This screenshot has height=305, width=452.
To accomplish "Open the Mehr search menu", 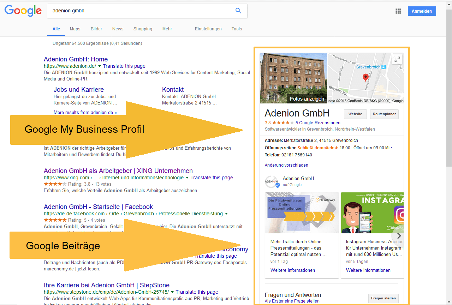I will 167,29.
